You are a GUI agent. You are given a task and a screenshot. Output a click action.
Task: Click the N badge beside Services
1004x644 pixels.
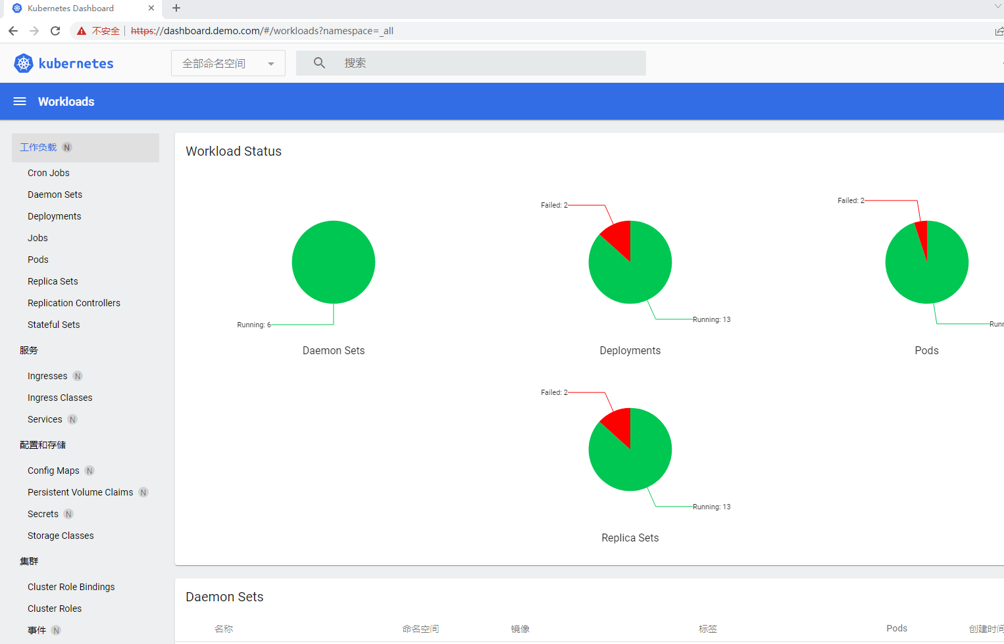(x=72, y=419)
